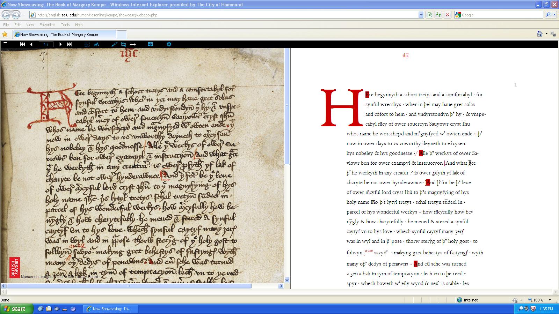Viewport: 559px width, 314px height.
Task: Click the magnifier search button
Action: pos(548,15)
